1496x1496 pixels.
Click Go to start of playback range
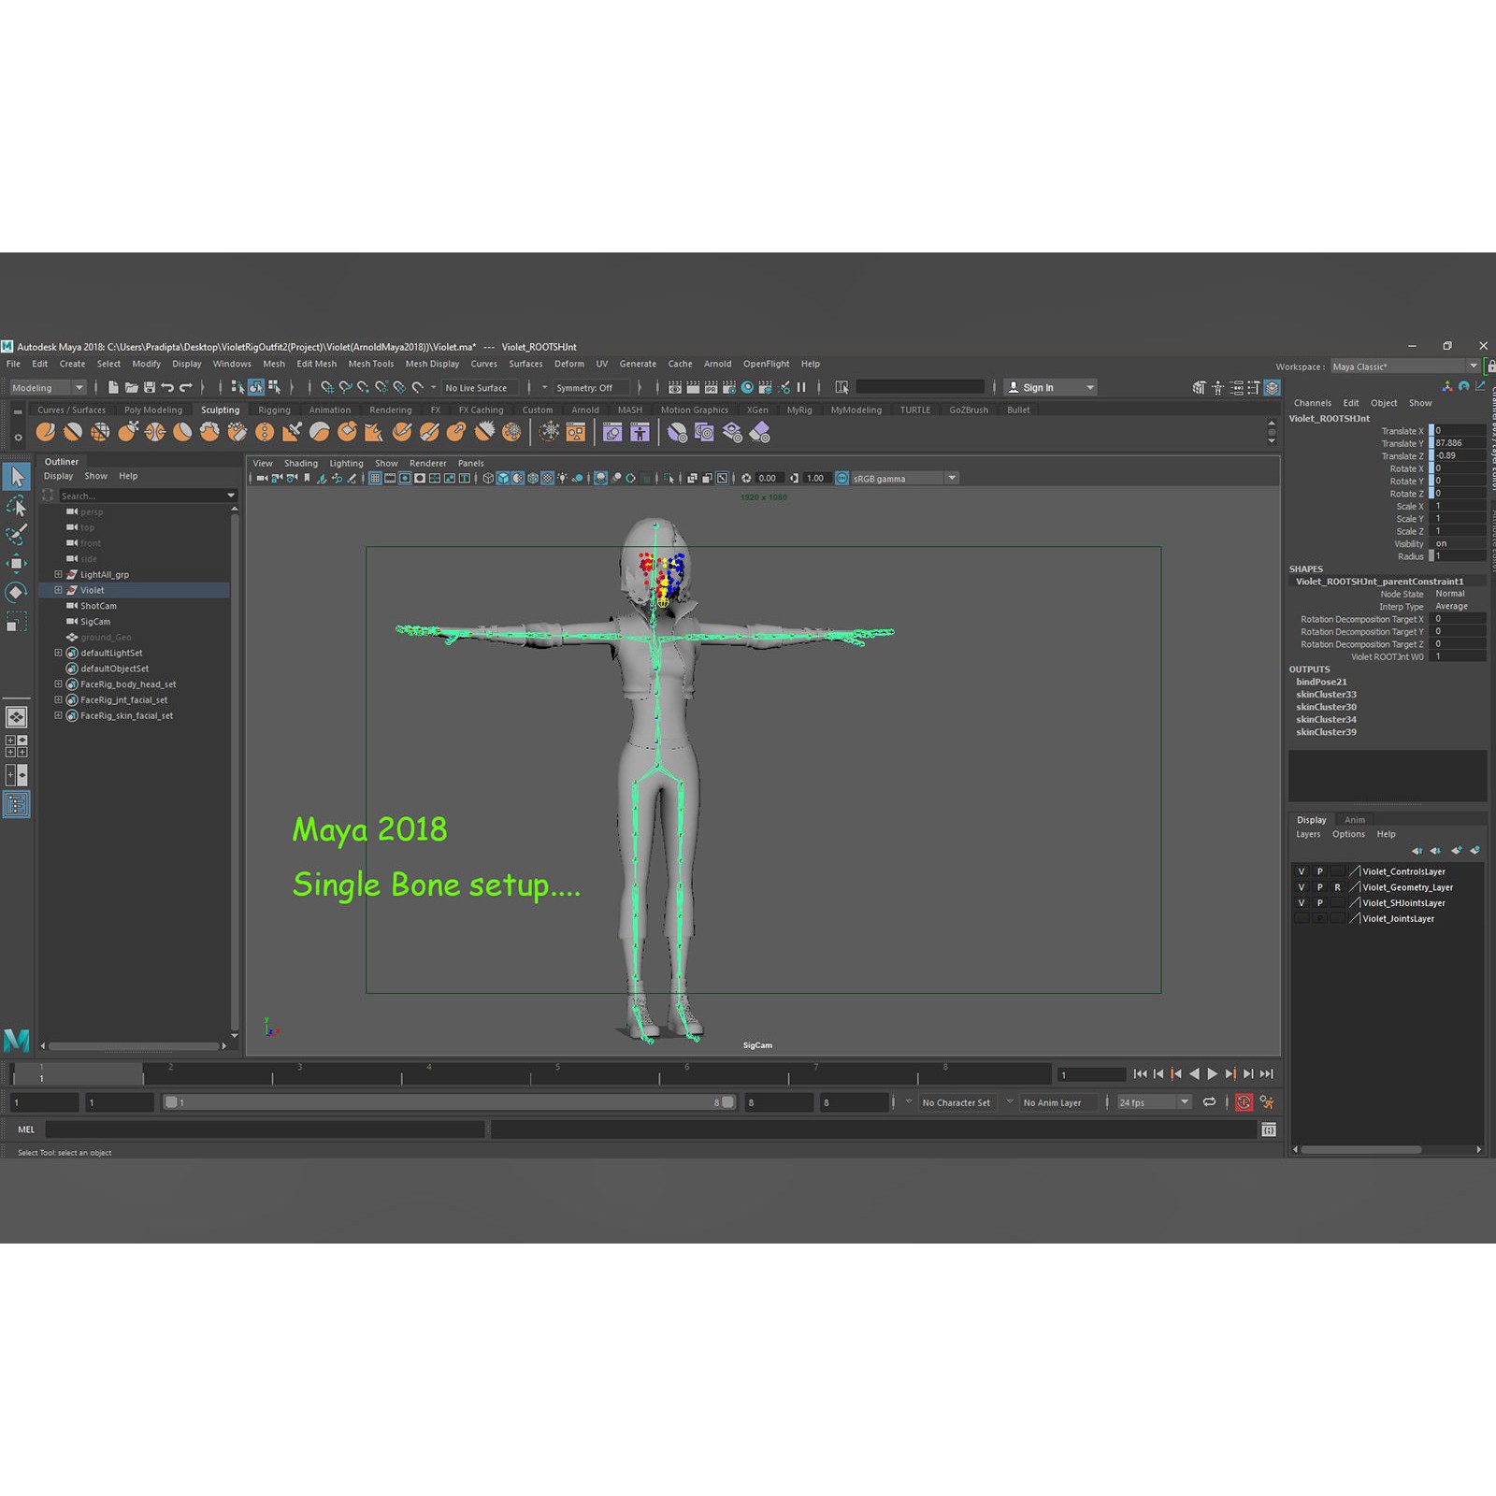[1140, 1074]
